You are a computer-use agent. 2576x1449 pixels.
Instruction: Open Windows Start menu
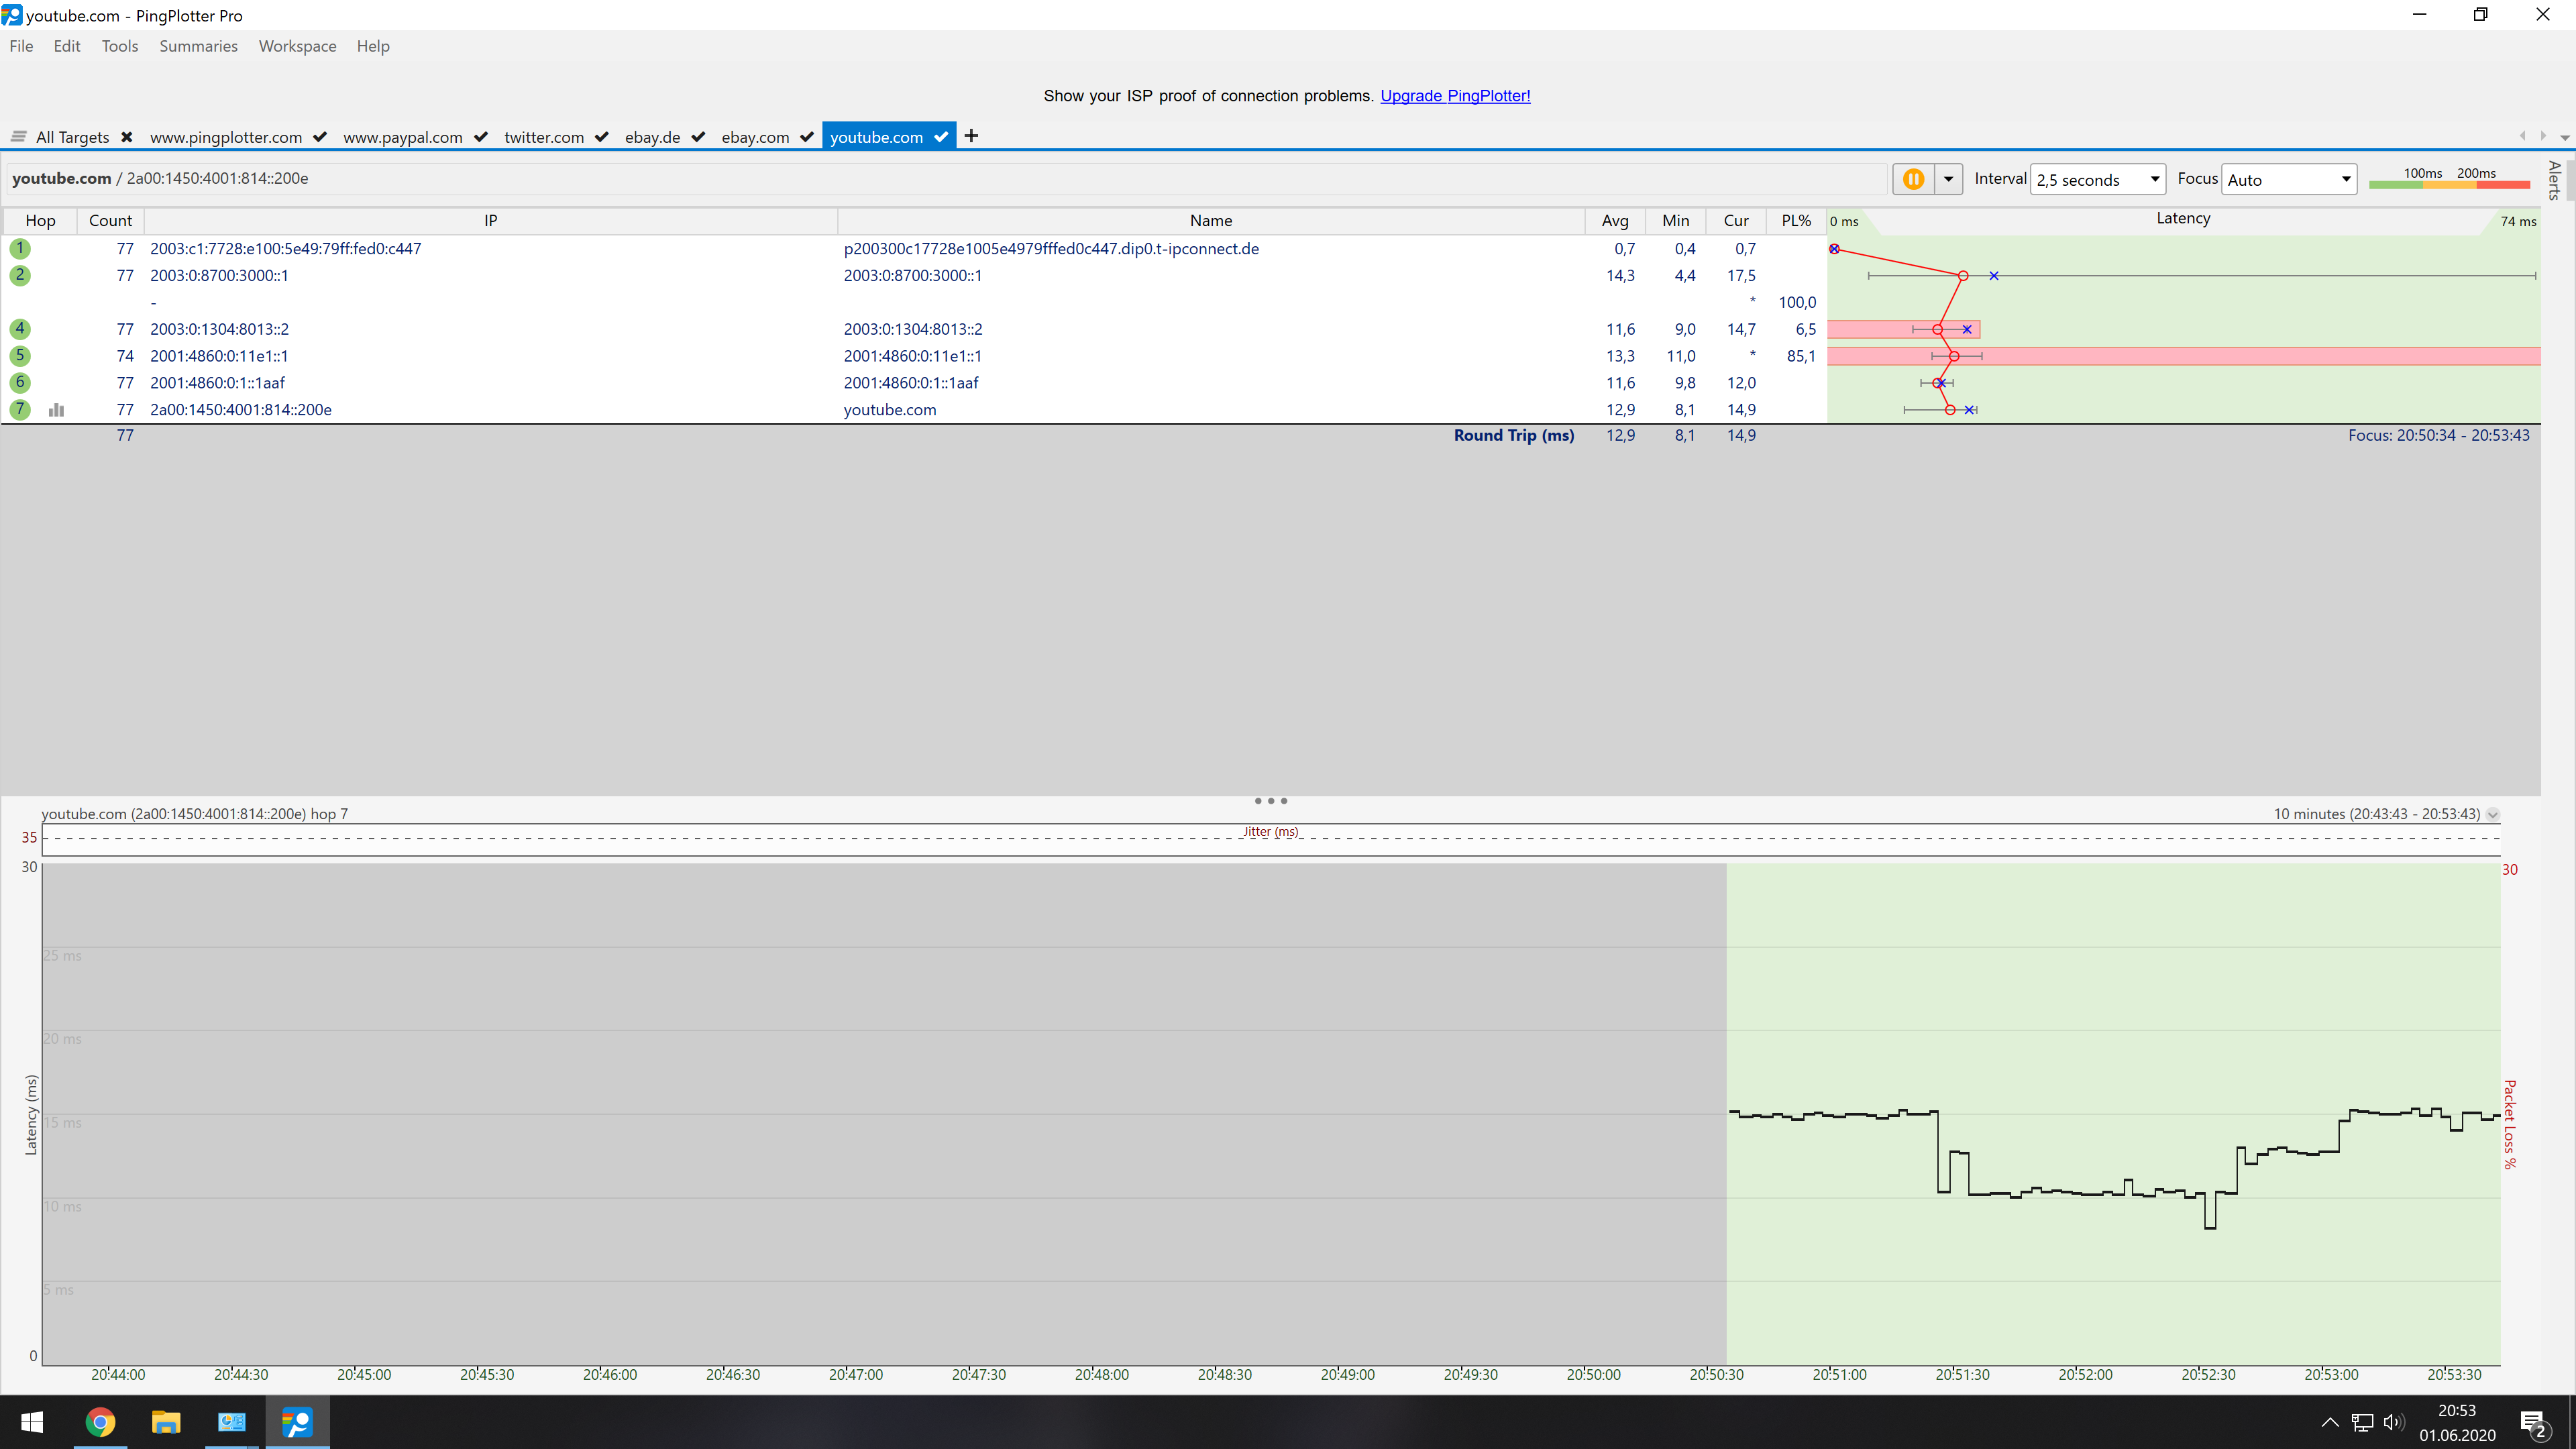[32, 1422]
